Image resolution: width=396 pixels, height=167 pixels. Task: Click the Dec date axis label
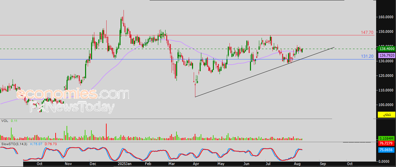[93, 164]
